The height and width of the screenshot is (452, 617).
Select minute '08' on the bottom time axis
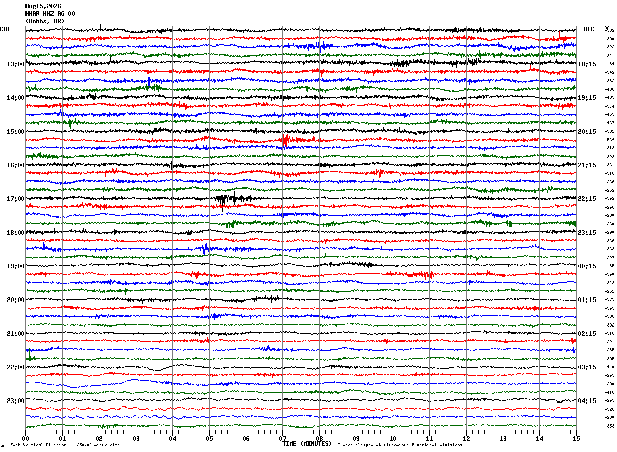pos(319,438)
